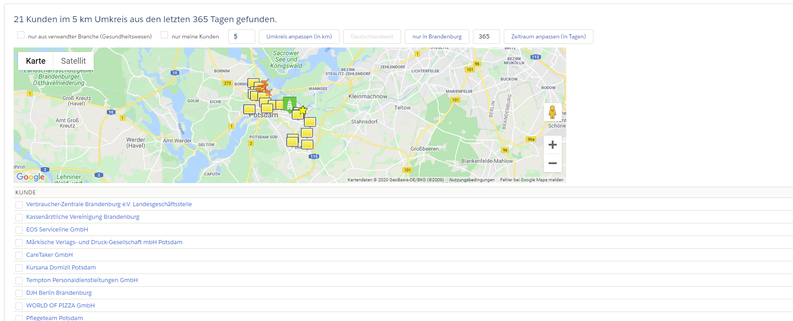793x321 pixels.
Task: Open Tempton Personaldienstleitungen GmbH link
Action: tap(82, 280)
